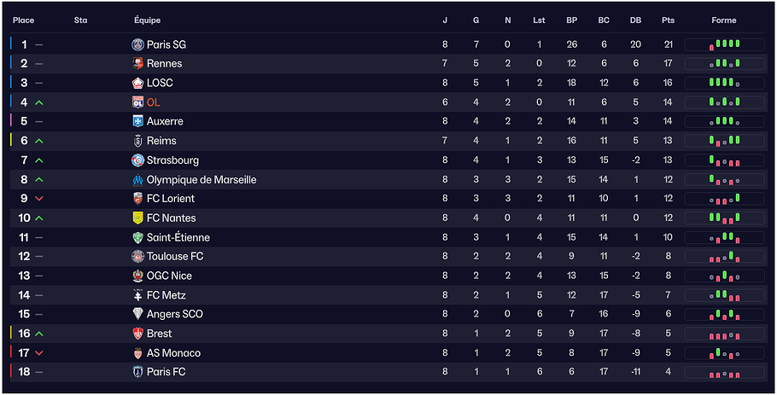
Task: Click the Rennes club logo
Action: [137, 63]
